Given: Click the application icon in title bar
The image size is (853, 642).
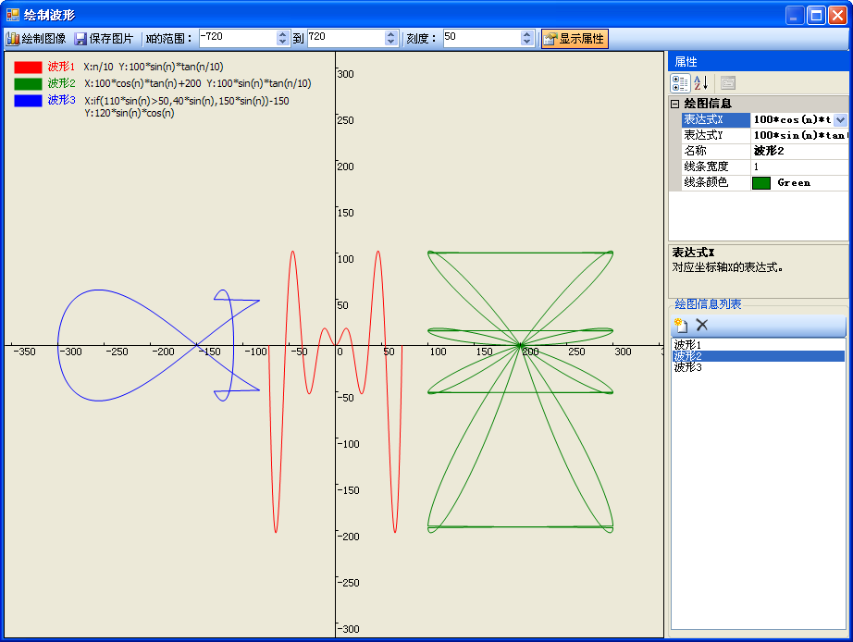Looking at the screenshot, I should [x=13, y=15].
